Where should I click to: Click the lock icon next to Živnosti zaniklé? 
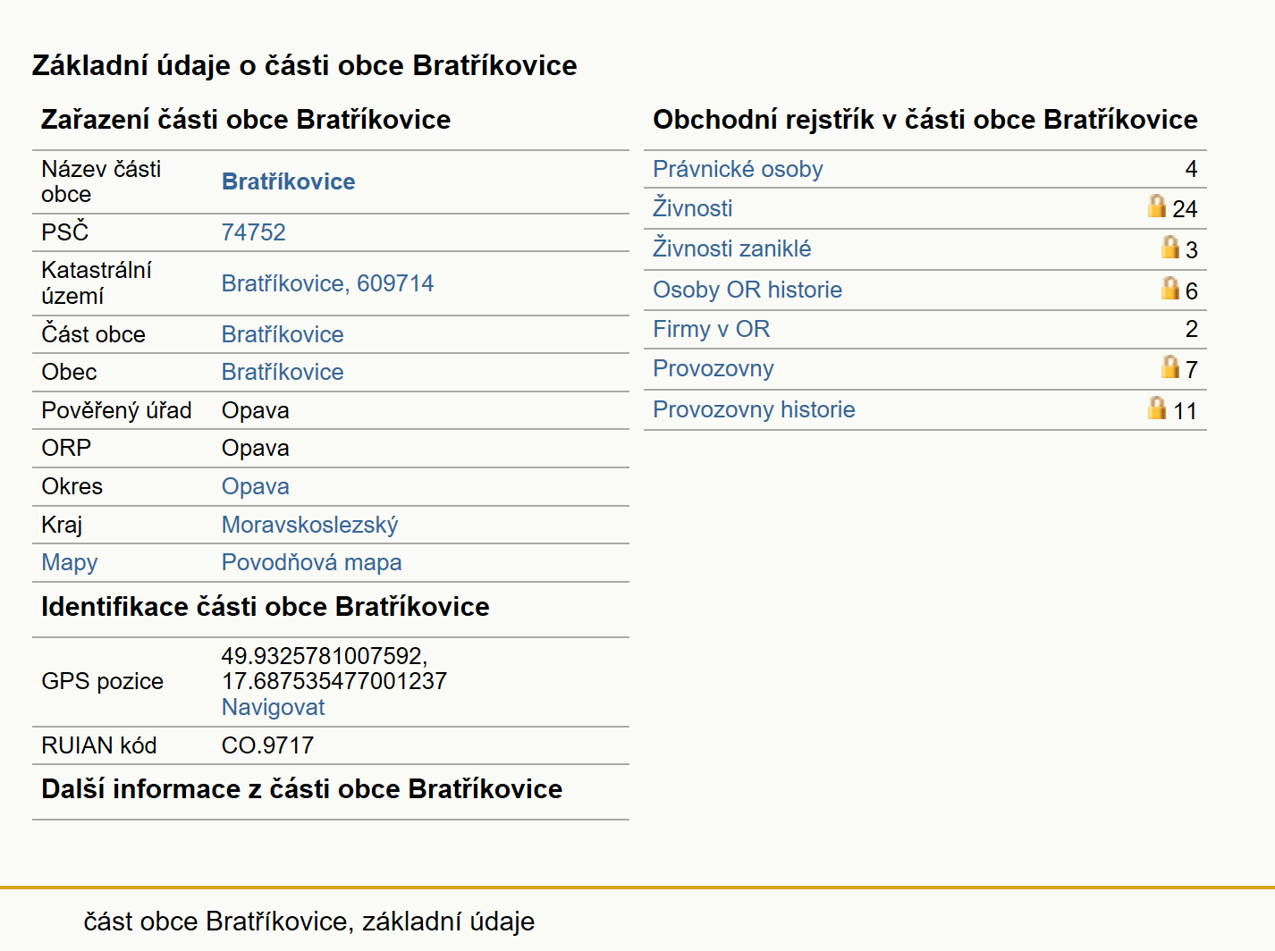1170,247
